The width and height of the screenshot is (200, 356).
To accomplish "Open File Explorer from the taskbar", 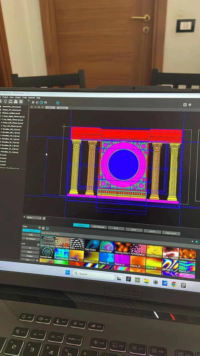I will 146,281.
